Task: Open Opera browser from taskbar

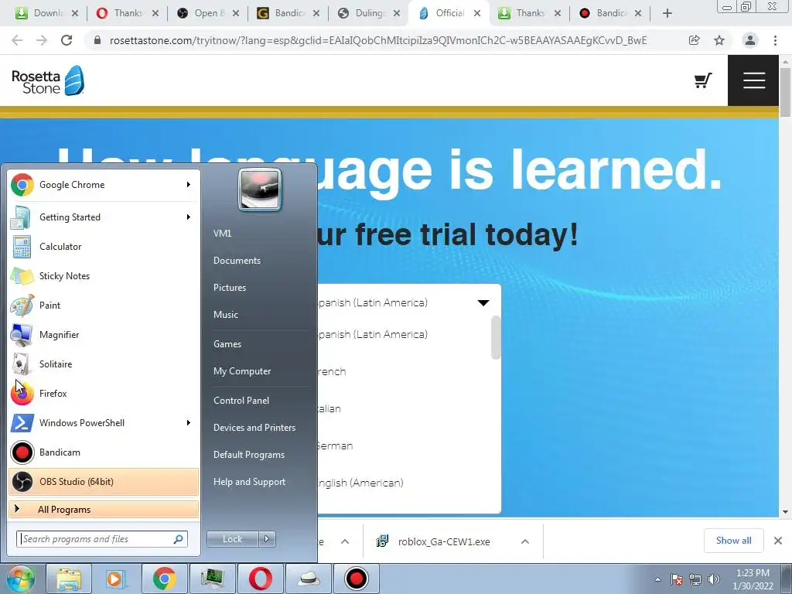Action: click(x=261, y=579)
